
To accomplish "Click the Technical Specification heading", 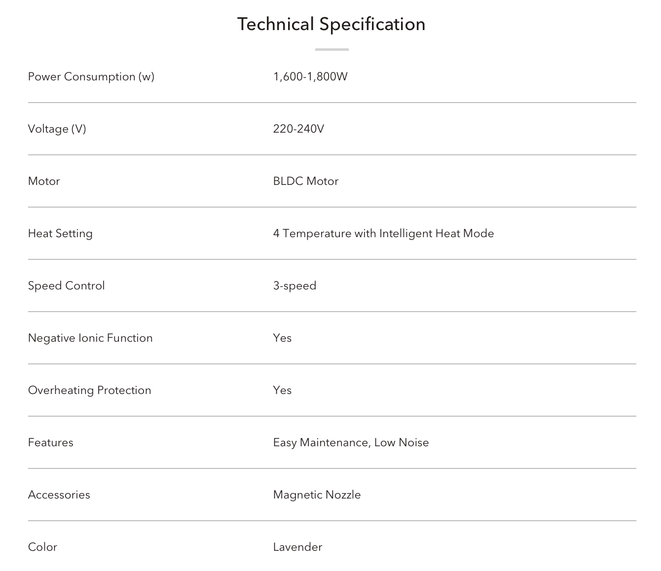I will point(331,24).
